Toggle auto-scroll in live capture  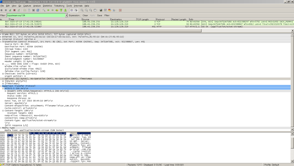tap(76, 10)
